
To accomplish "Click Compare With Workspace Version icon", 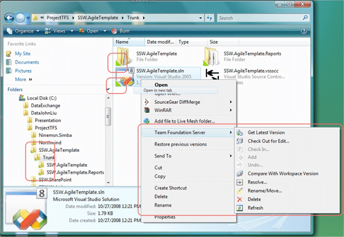I will point(239,173).
